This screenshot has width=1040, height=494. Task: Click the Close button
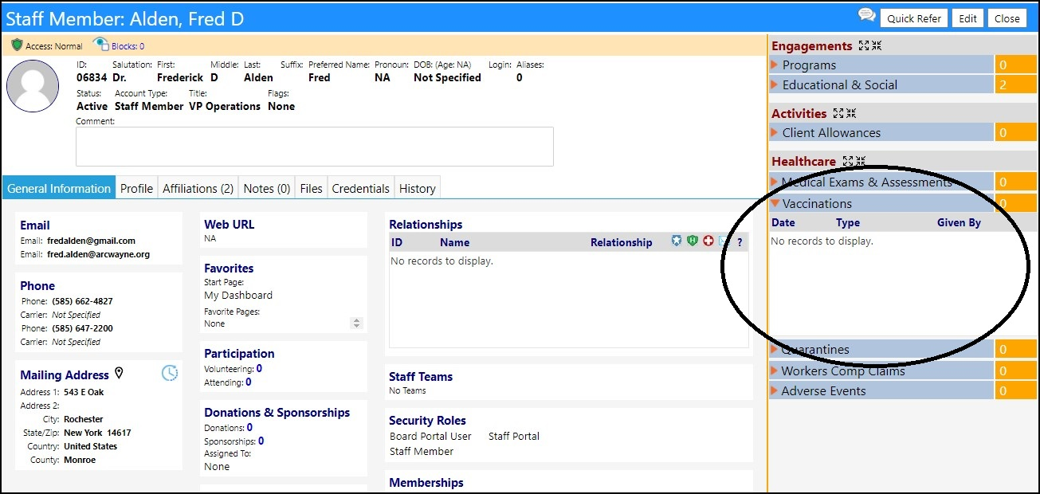(x=1007, y=18)
